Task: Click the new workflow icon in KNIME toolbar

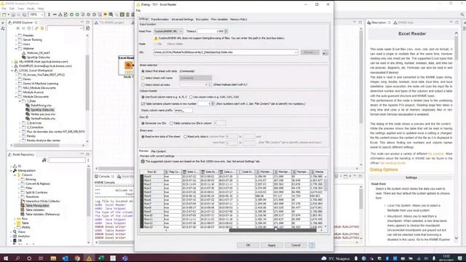Action: [x=4, y=15]
